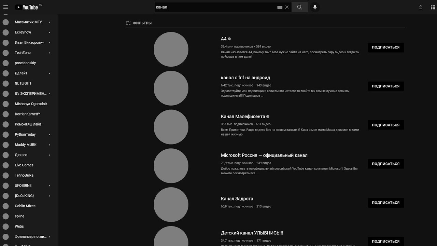This screenshot has height=246, width=437.
Task: Open It's ЭКСПЕРИМЕН... subscription
Action: pos(29,94)
